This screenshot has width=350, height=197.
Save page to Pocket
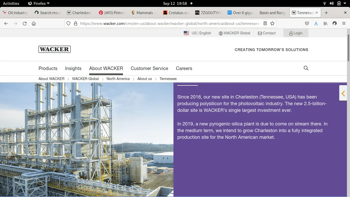(307, 23)
